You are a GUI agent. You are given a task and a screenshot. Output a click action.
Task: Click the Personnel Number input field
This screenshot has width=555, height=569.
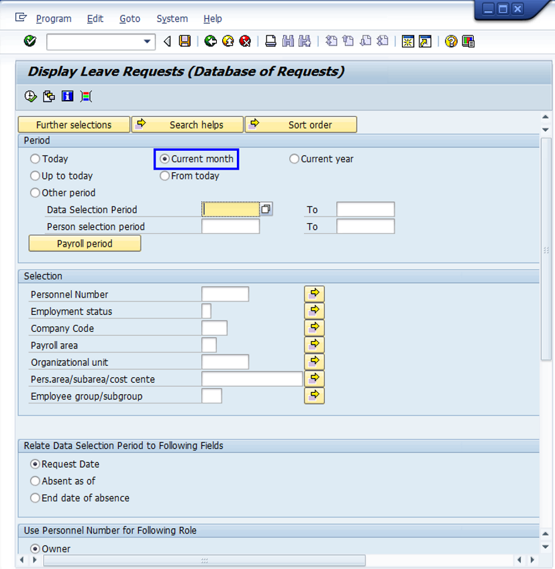coord(225,294)
